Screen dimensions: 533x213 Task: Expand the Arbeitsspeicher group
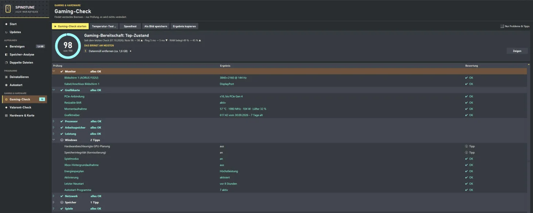pyautogui.click(x=53, y=128)
